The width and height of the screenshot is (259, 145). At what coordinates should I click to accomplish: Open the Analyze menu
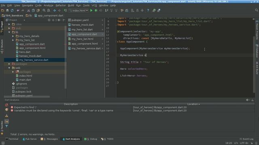pos(49,5)
